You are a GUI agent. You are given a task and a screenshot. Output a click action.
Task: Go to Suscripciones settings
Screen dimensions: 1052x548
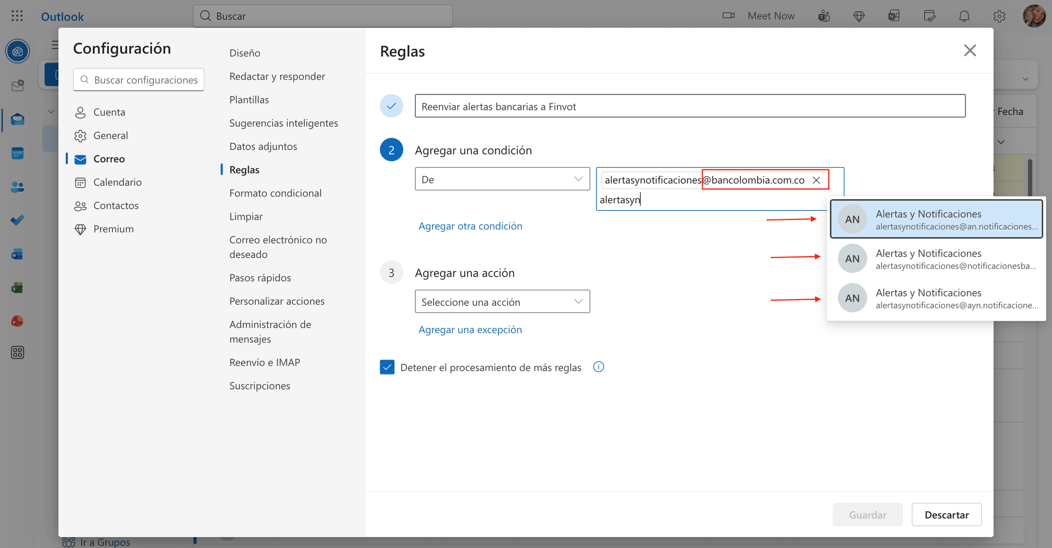[259, 385]
